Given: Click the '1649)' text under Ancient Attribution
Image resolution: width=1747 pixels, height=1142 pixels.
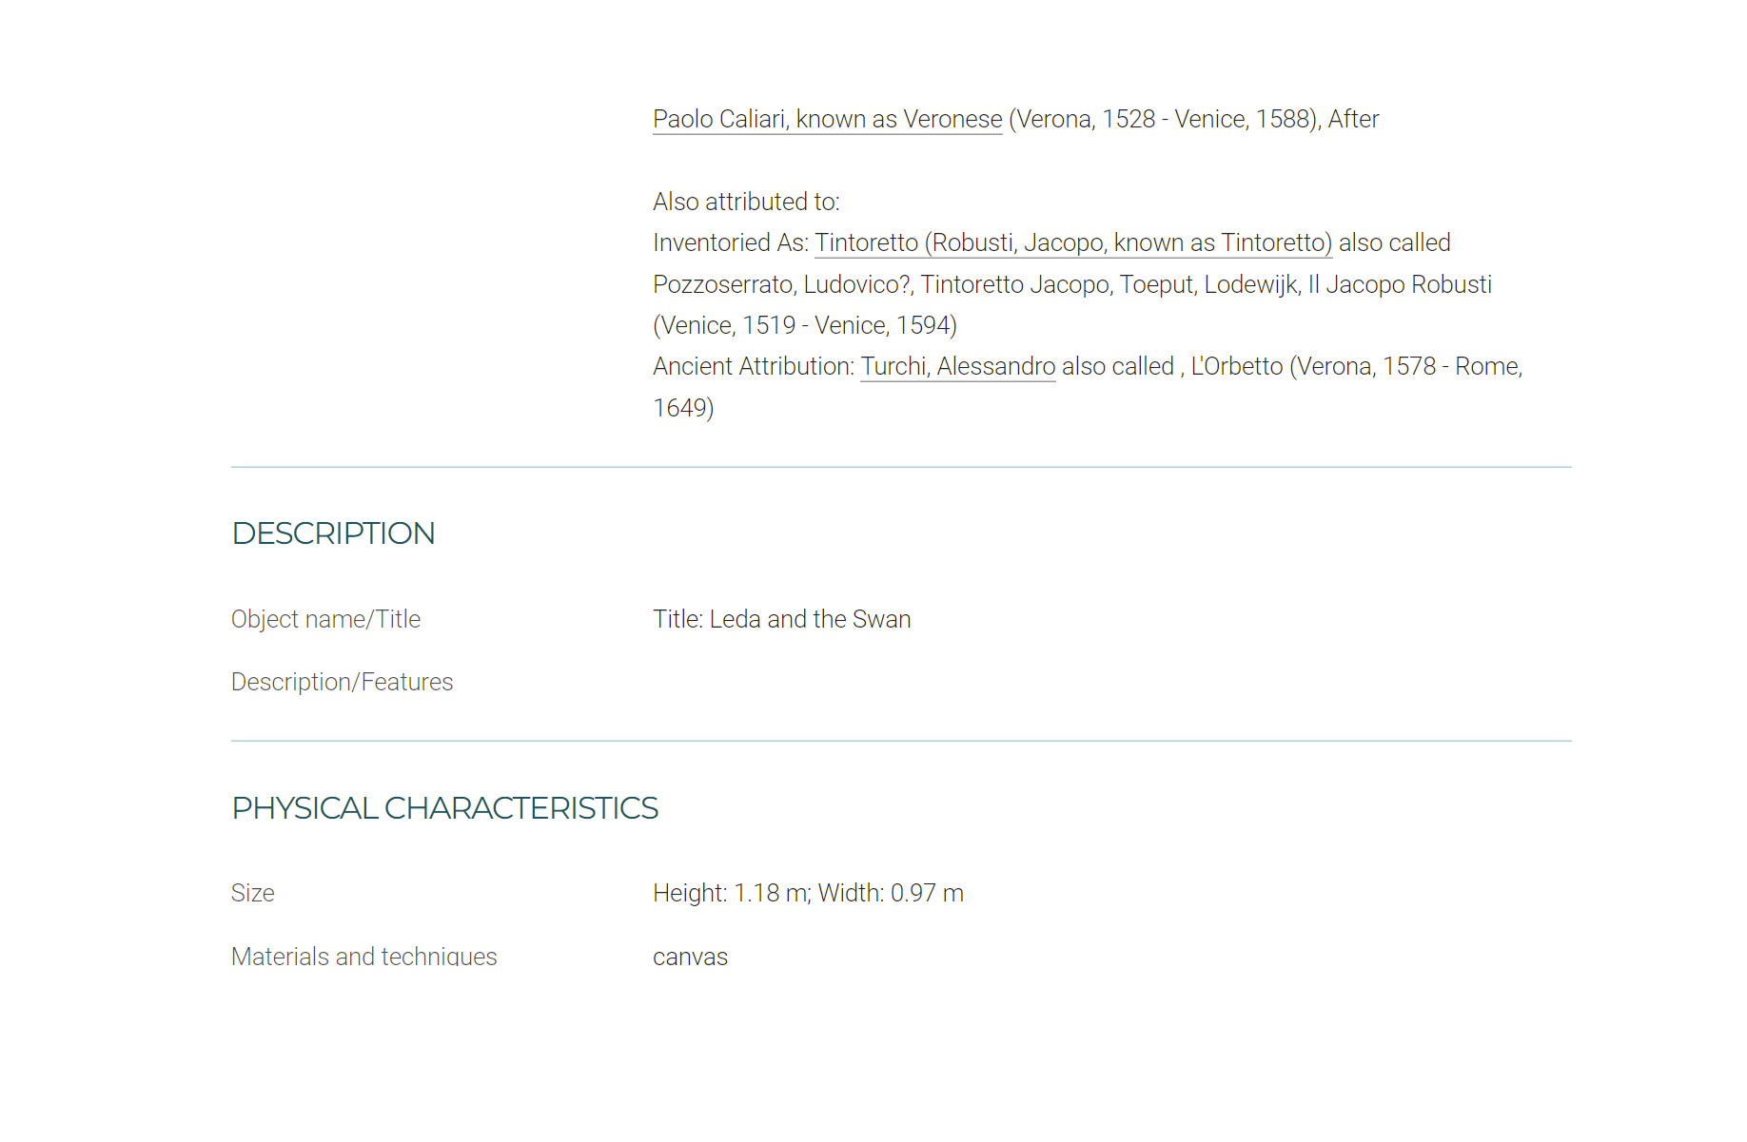Looking at the screenshot, I should 683,408.
